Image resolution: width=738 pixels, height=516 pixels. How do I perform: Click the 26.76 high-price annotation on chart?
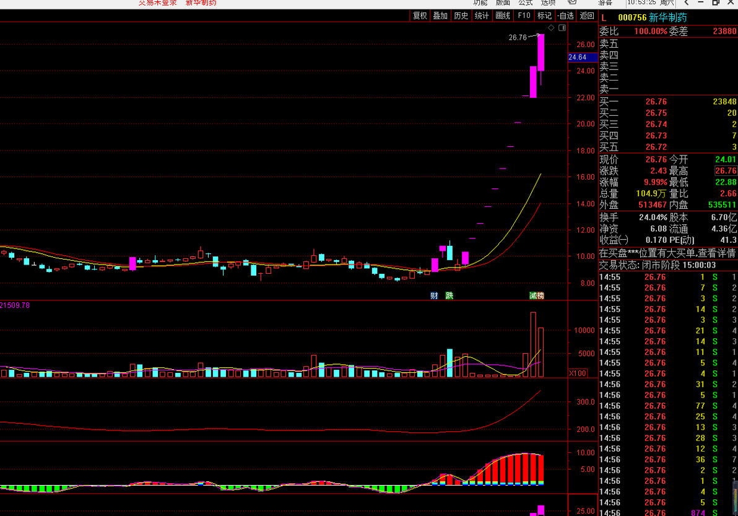[518, 38]
